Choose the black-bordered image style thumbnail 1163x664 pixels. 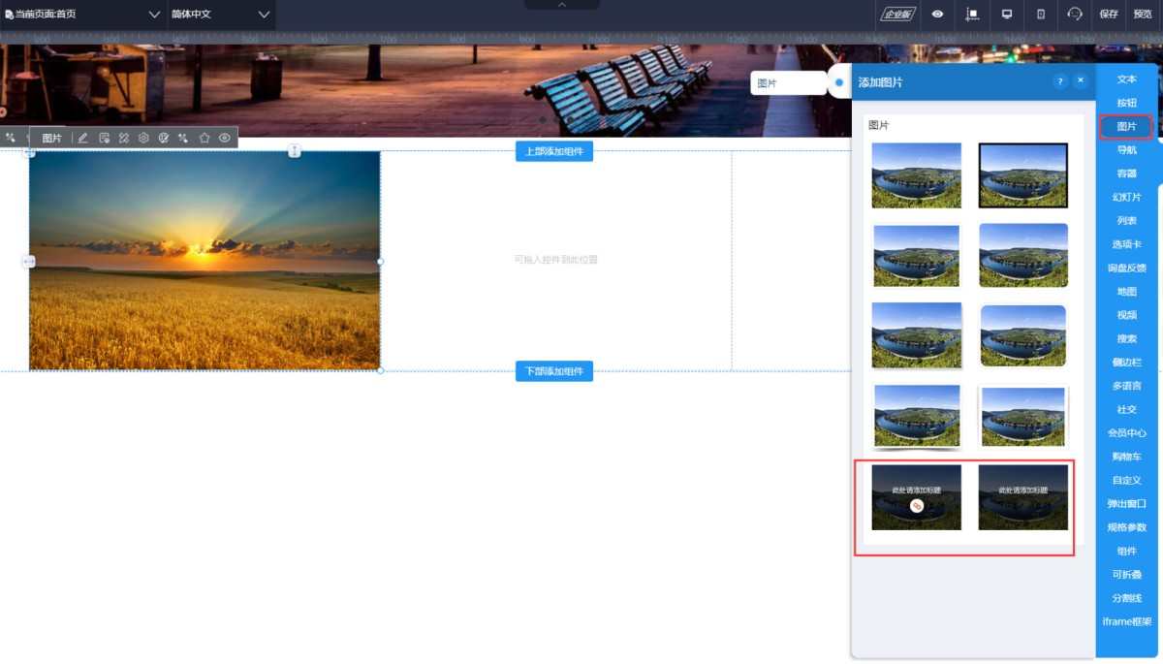[1022, 175]
